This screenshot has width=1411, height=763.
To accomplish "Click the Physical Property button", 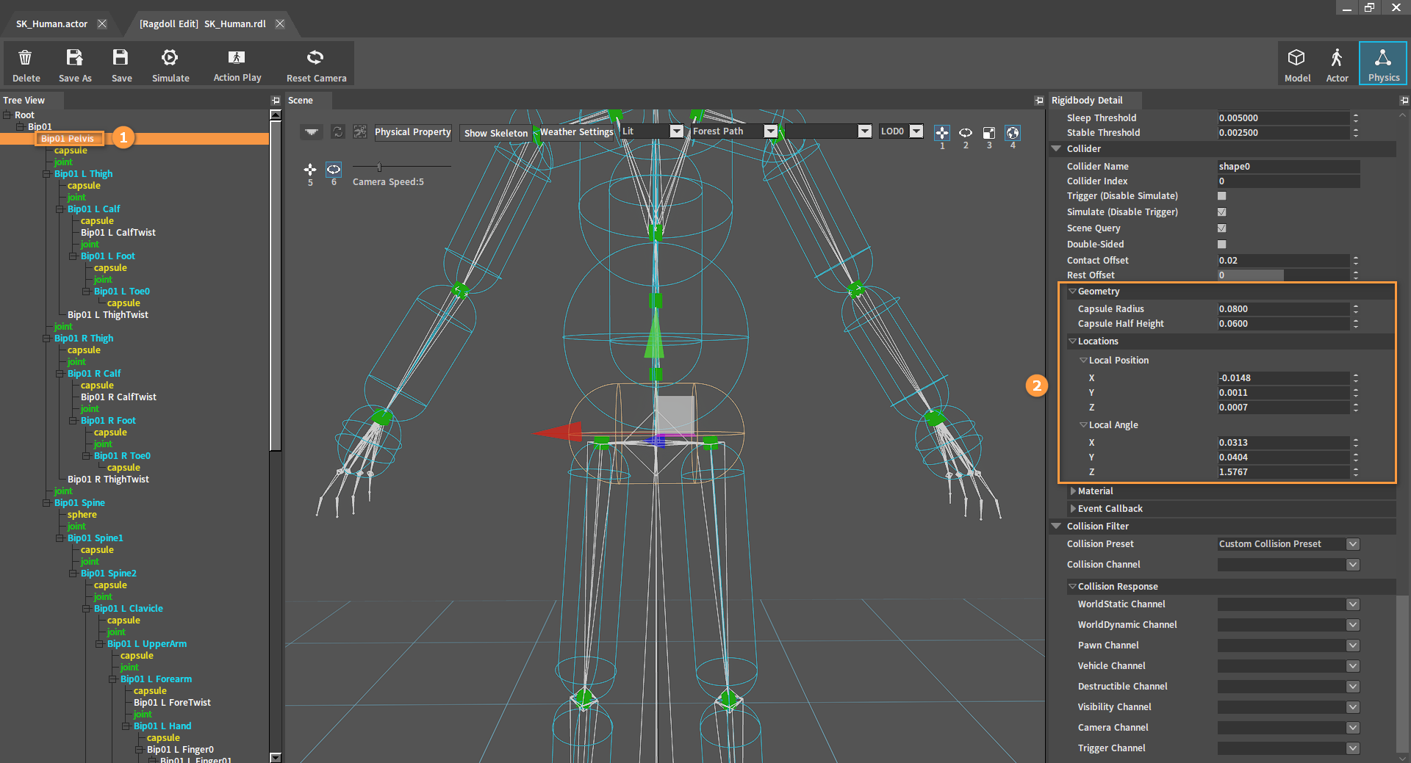I will tap(413, 132).
